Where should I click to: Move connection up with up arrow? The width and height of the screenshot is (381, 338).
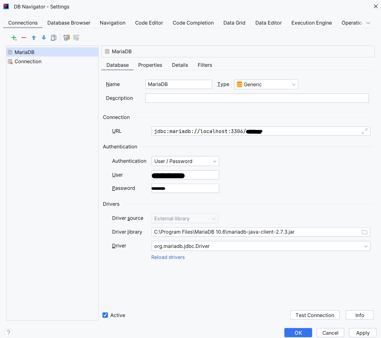point(34,38)
